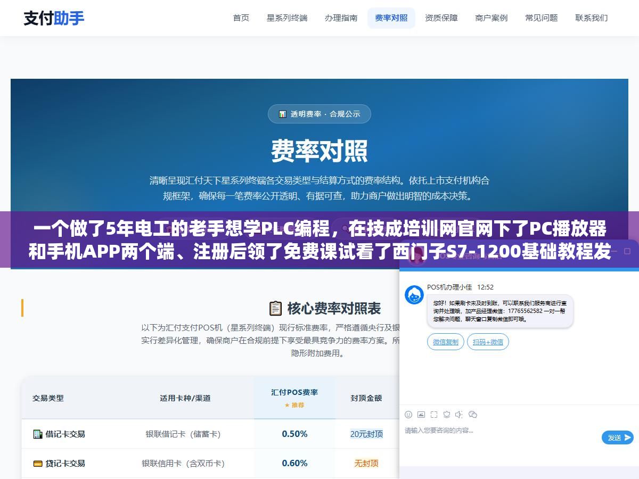Click the 核心费率对照表 section heading
The image size is (639, 479).
click(334, 308)
